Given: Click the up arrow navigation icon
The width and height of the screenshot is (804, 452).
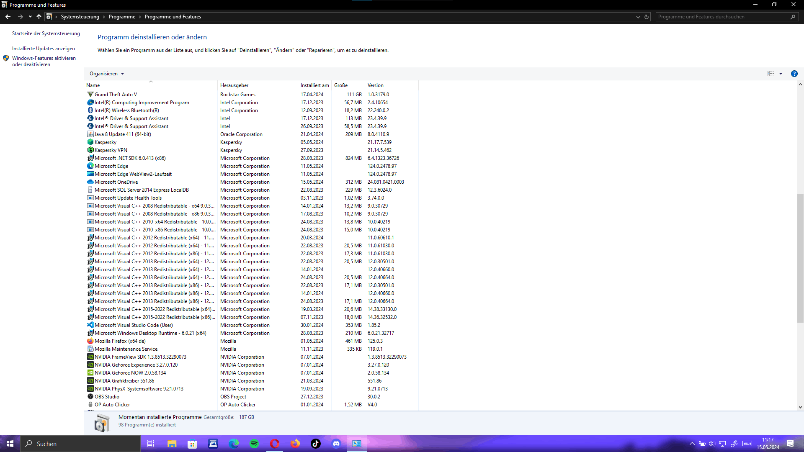Looking at the screenshot, I should pos(39,17).
